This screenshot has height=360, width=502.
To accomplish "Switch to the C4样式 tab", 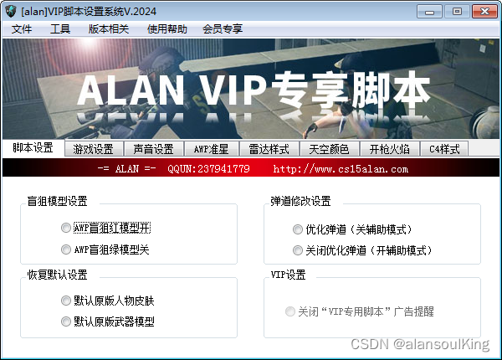I will [444, 149].
